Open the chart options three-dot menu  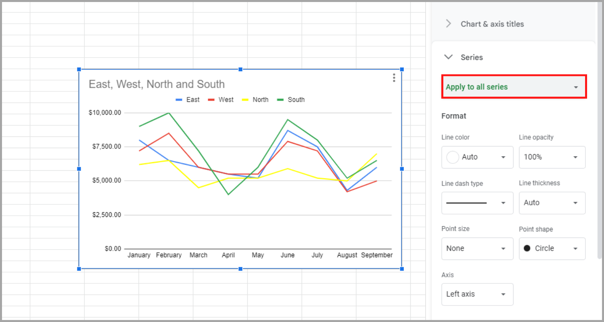[394, 77]
